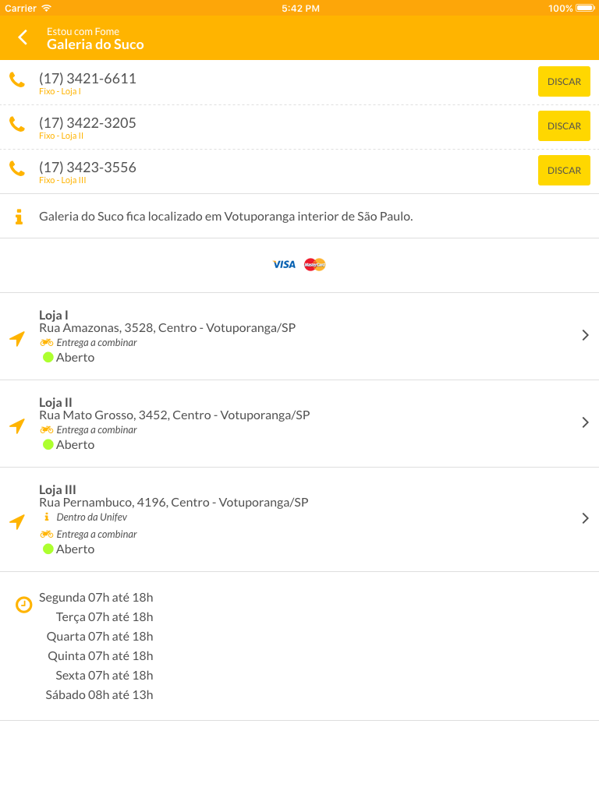Click the Dentro da Unifev note

tap(92, 517)
